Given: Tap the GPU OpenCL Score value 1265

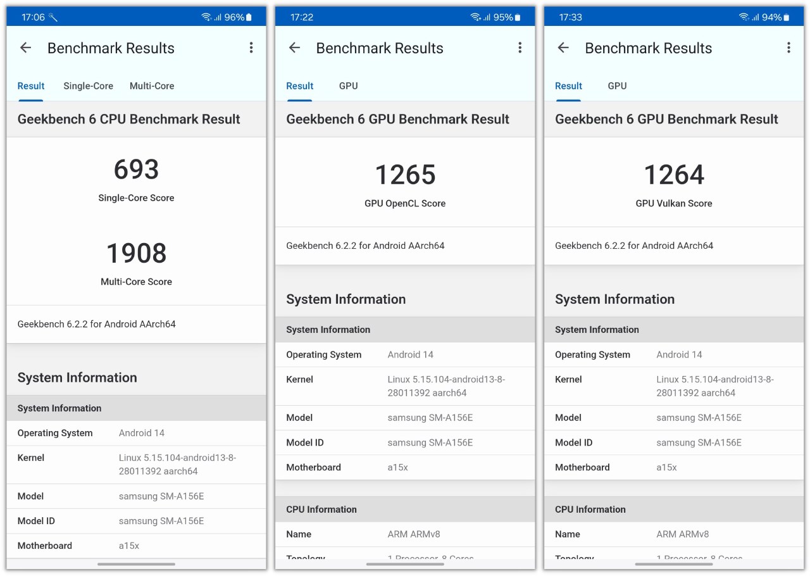Looking at the screenshot, I should click(405, 175).
